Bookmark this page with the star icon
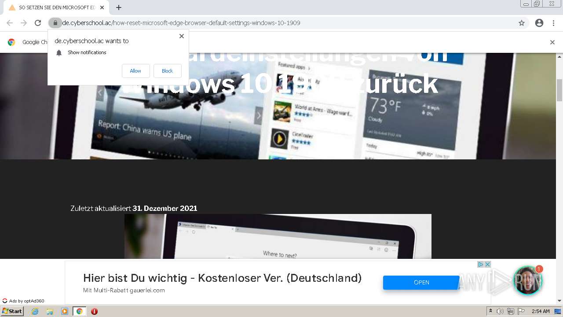This screenshot has height=317, width=563. [522, 23]
